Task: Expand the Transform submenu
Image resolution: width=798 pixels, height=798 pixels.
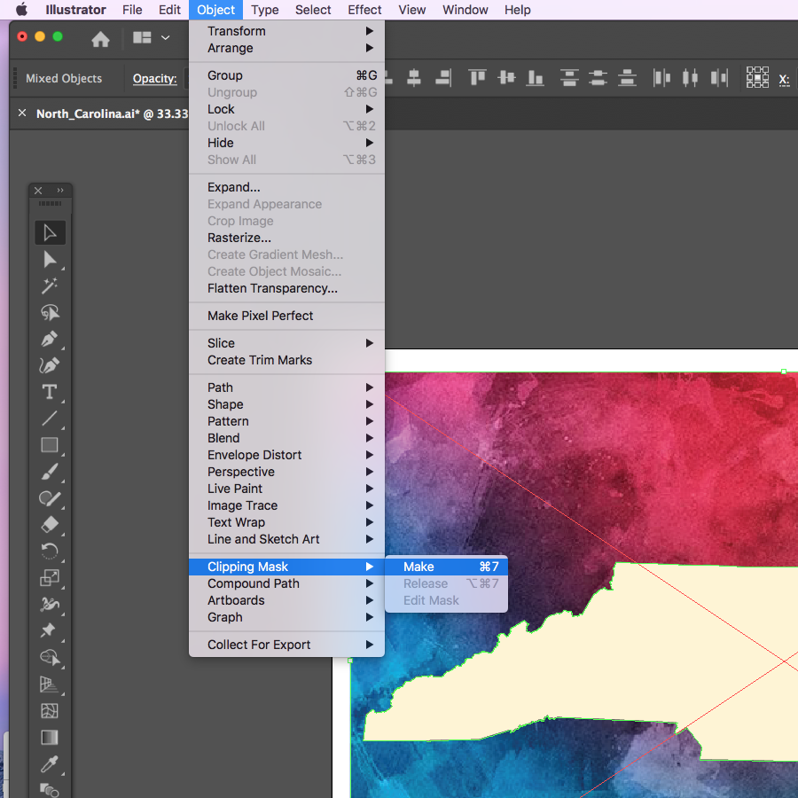Action: (286, 31)
